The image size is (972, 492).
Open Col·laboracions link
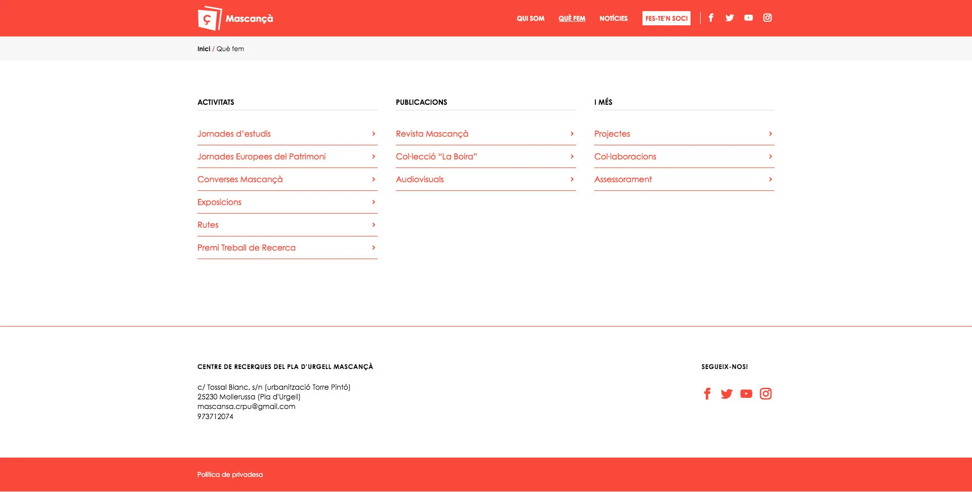625,156
